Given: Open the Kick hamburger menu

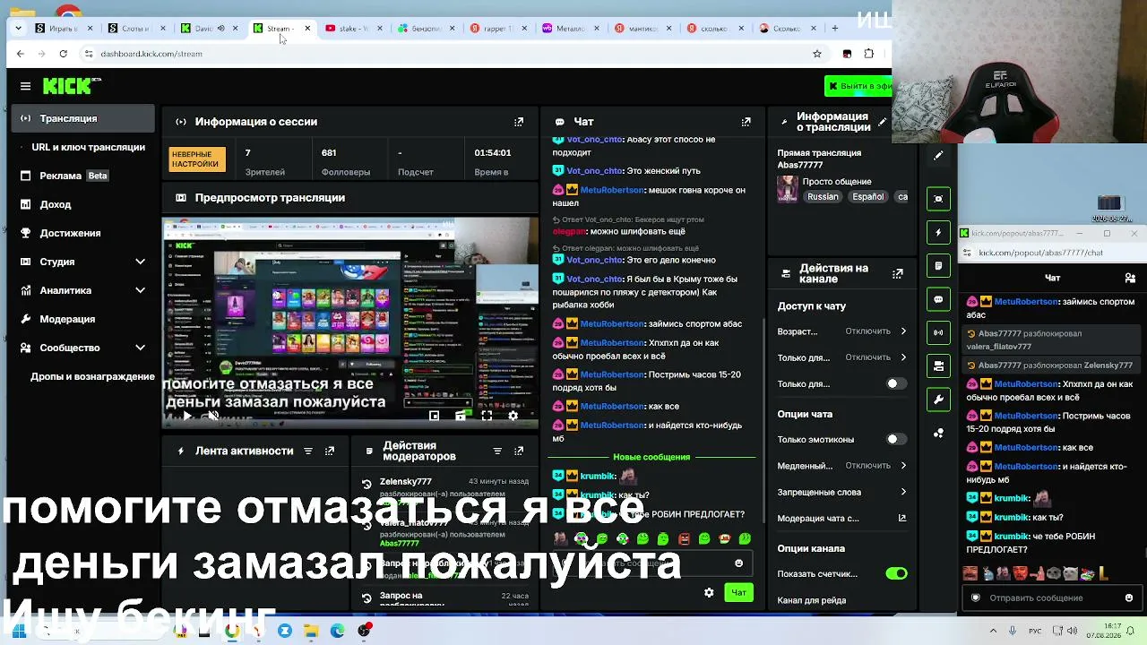Looking at the screenshot, I should click(25, 86).
